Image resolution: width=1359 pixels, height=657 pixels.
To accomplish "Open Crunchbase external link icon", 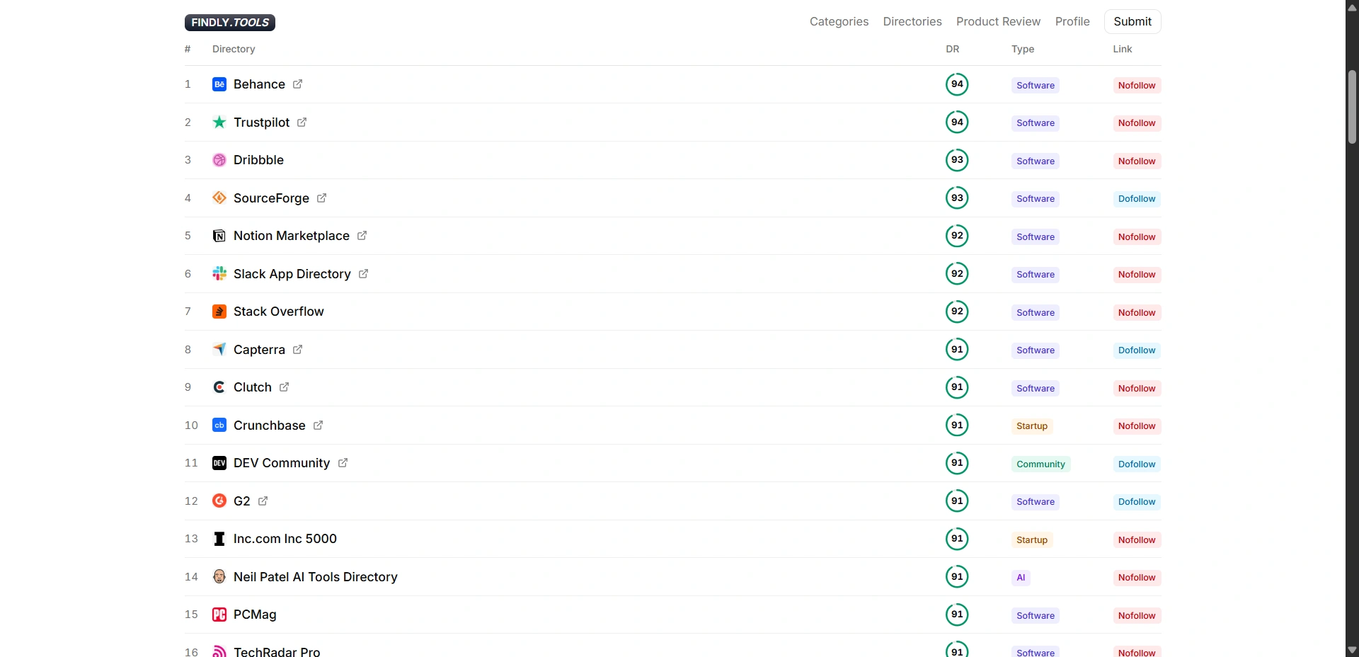I will click(x=318, y=425).
